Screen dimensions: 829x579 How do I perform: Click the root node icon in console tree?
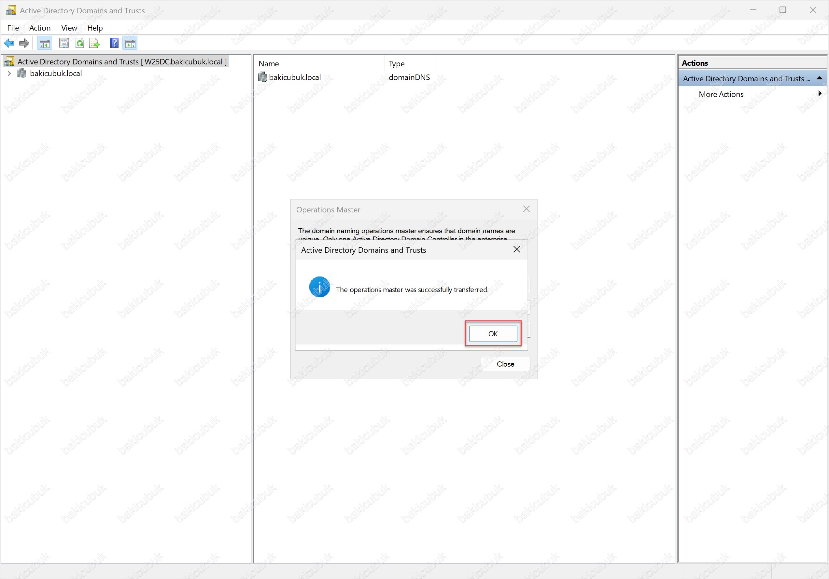click(9, 61)
